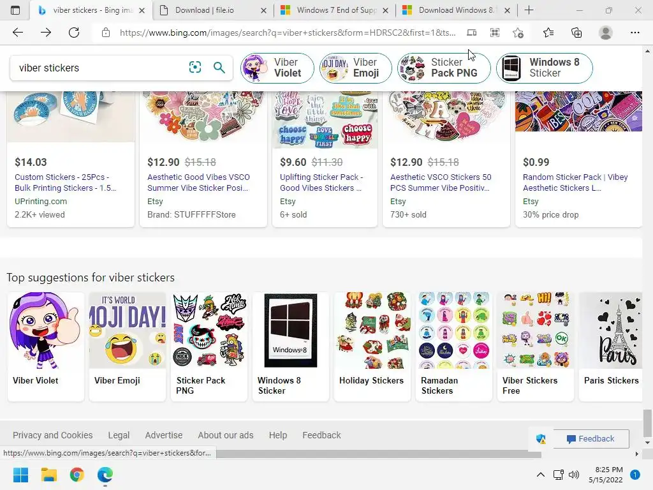Click the cast media icon in address bar
653x490 pixels.
471,33
